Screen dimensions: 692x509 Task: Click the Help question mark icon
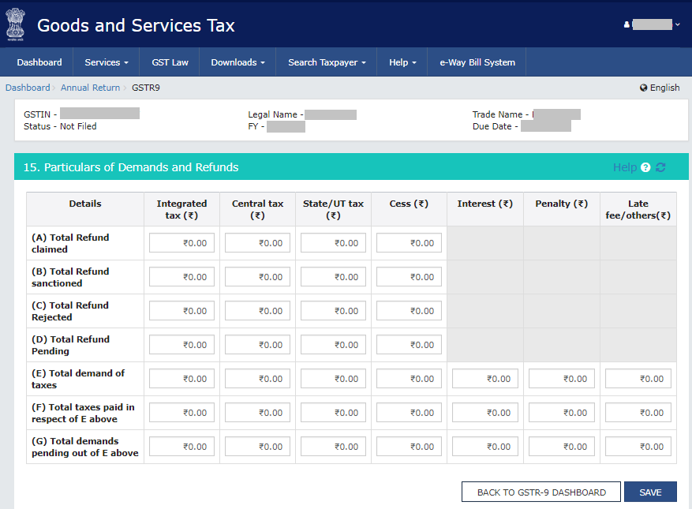[x=645, y=167]
